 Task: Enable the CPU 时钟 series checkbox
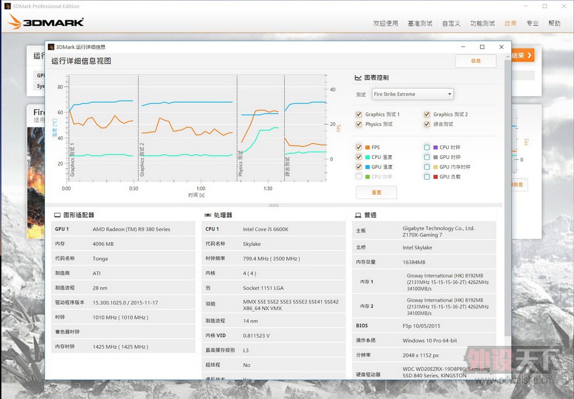click(x=427, y=147)
